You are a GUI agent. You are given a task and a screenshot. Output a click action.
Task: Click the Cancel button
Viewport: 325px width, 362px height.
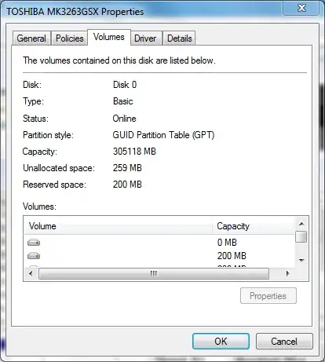tap(284, 341)
